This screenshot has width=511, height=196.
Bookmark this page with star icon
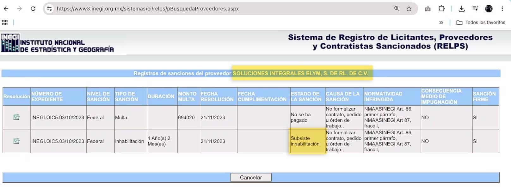[x=409, y=9]
